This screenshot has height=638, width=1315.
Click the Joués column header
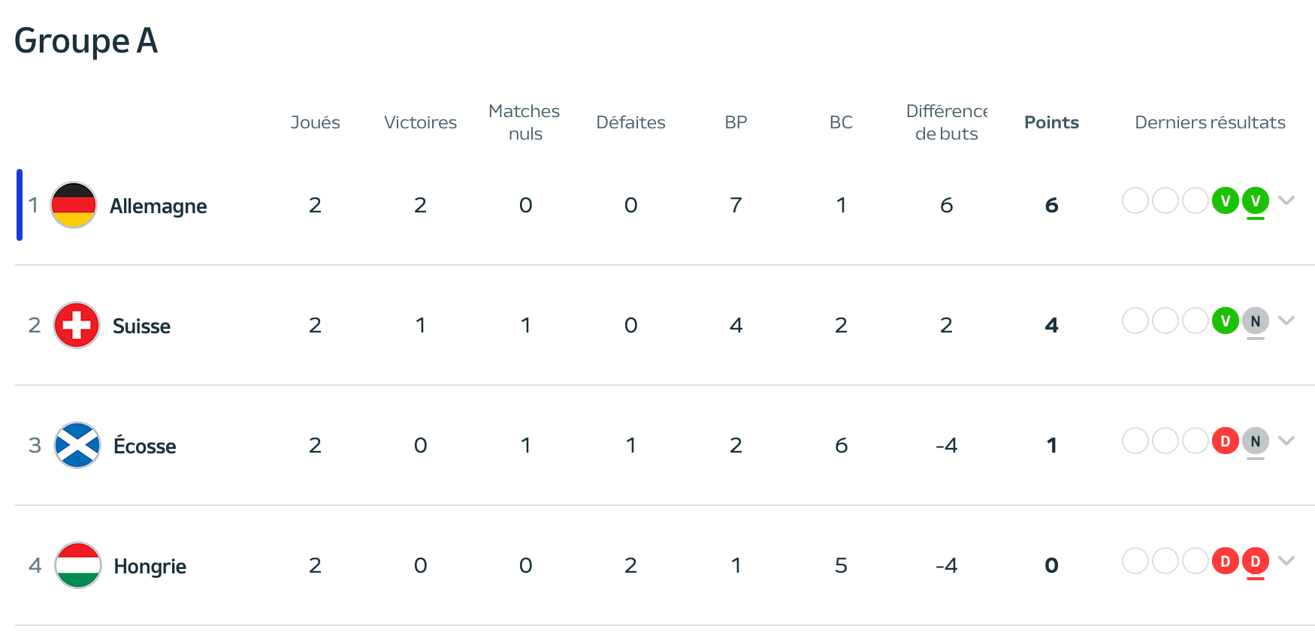pos(316,122)
